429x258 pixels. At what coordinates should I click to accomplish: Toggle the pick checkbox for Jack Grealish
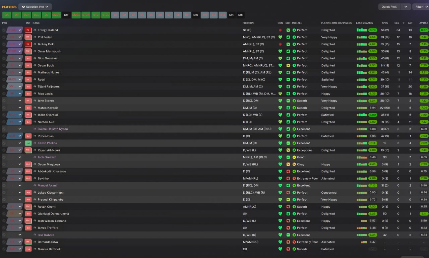coord(4,157)
